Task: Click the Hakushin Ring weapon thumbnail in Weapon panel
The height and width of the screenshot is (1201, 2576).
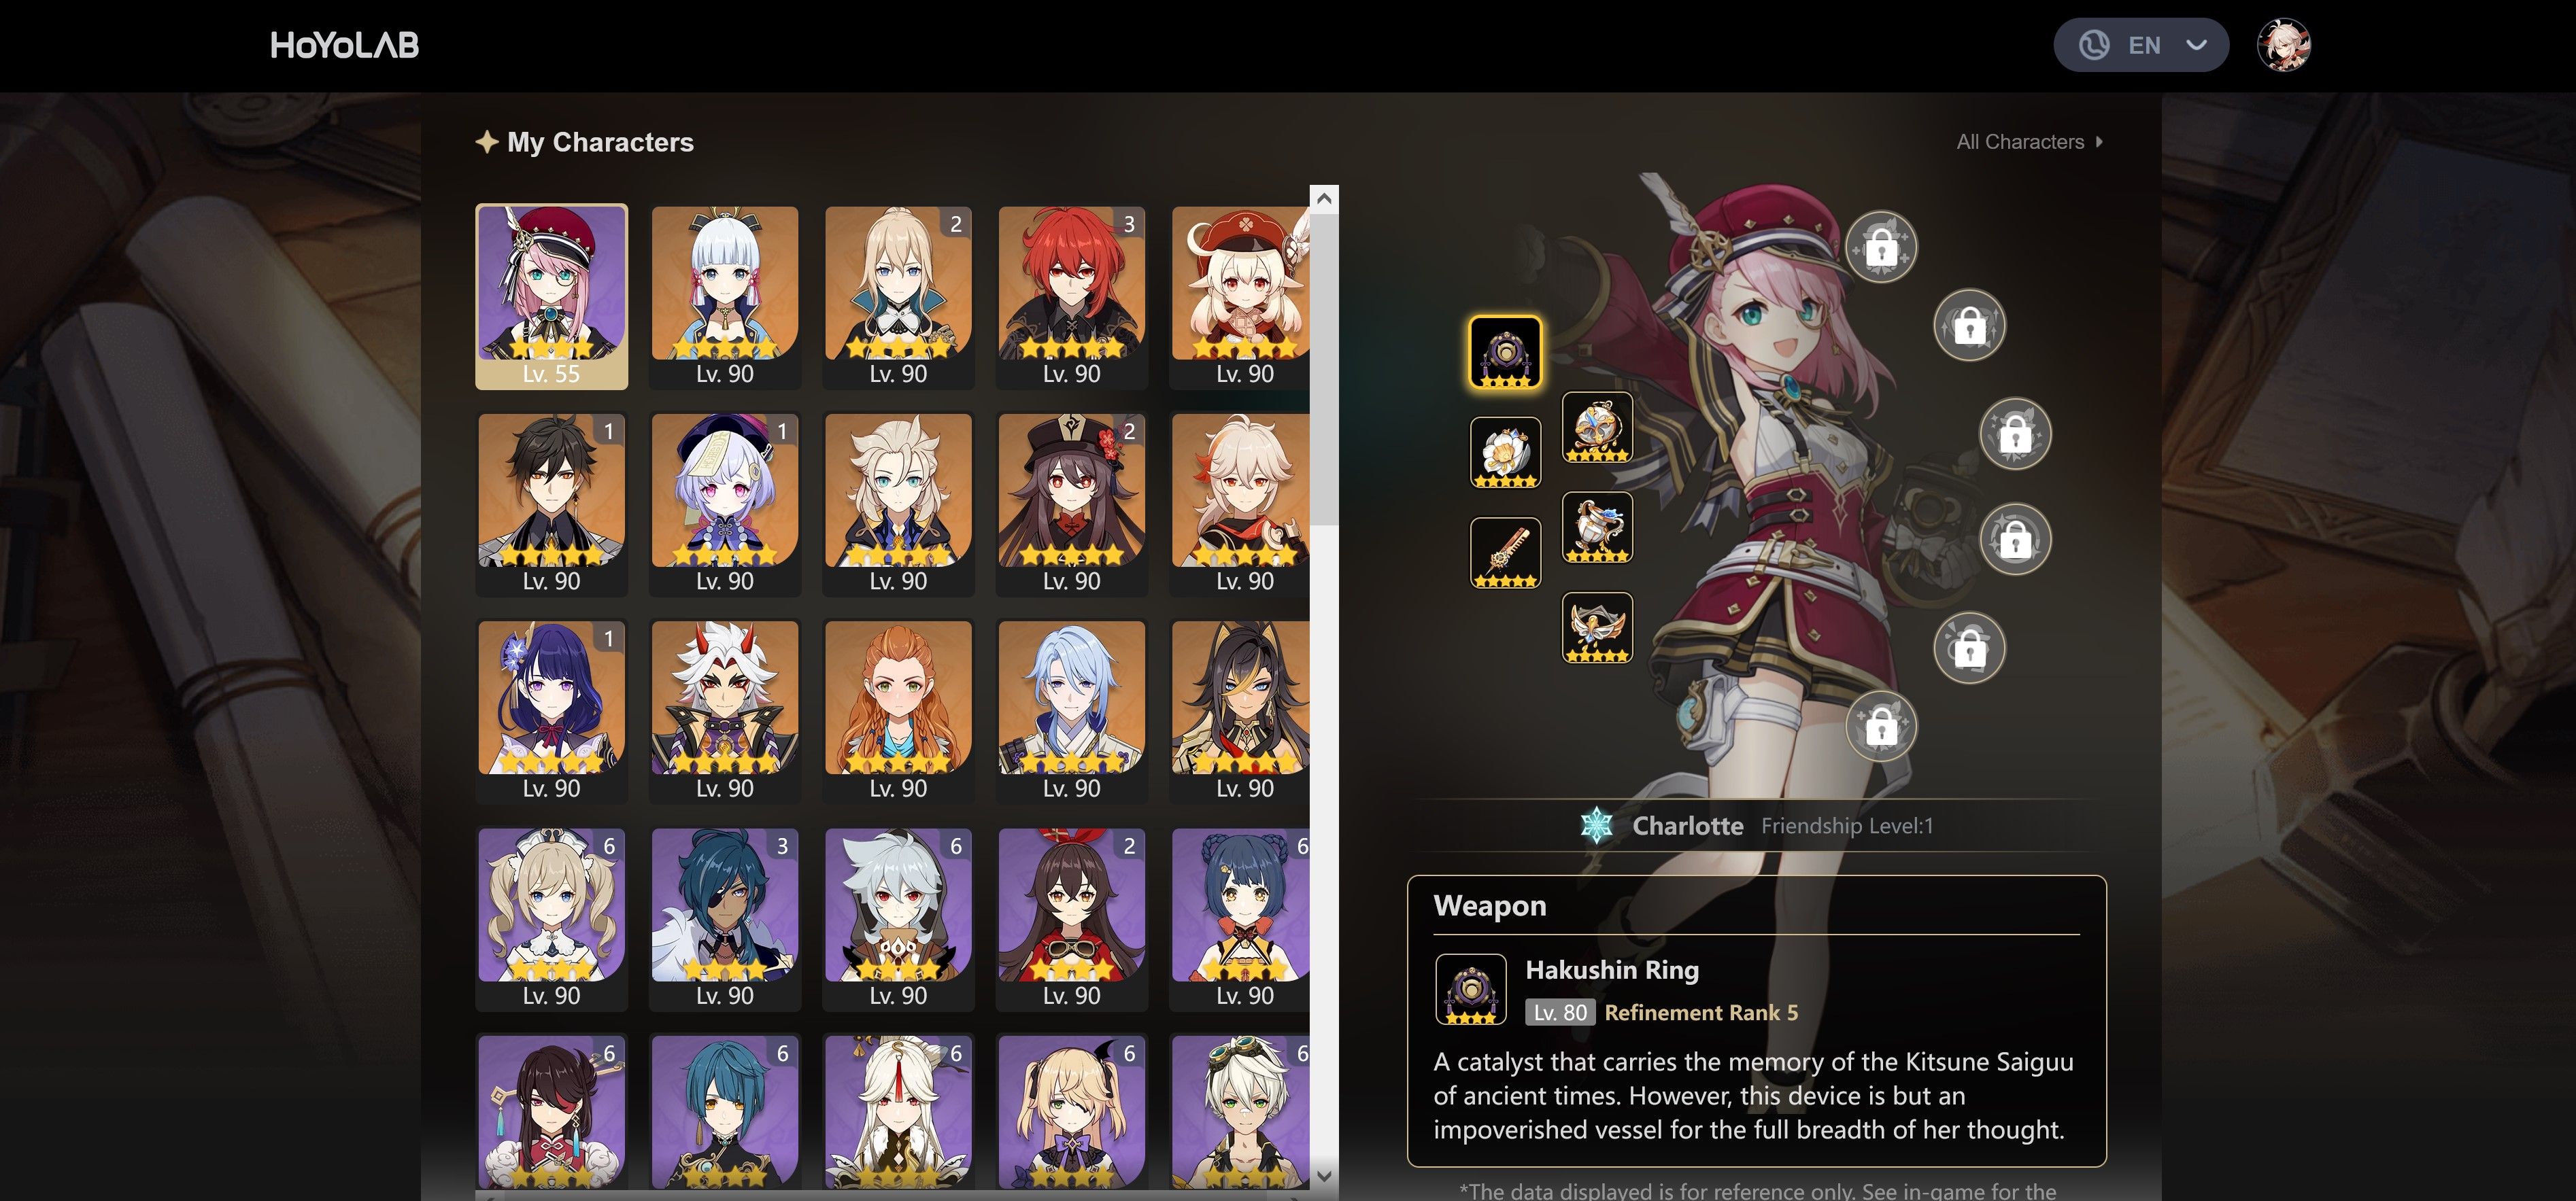Action: pyautogui.click(x=1471, y=989)
